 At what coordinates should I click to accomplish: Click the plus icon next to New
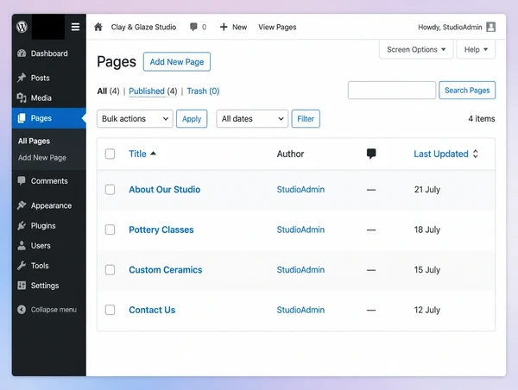click(x=224, y=27)
